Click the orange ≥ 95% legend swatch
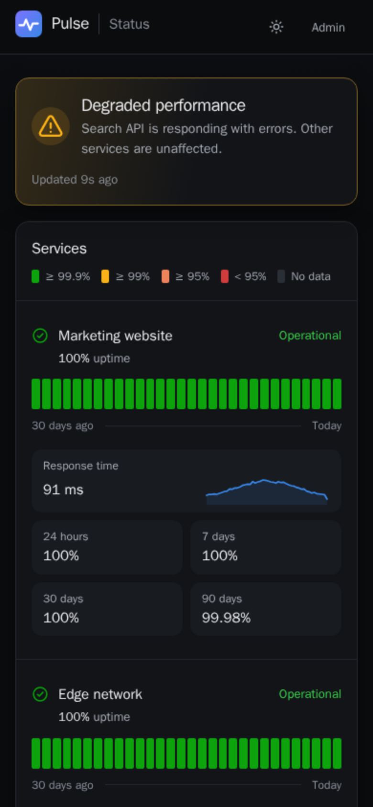The width and height of the screenshot is (373, 807). pyautogui.click(x=165, y=276)
